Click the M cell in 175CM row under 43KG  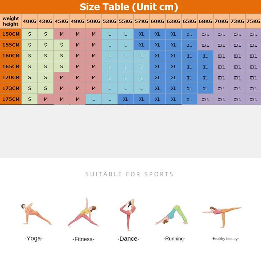tap(46, 99)
